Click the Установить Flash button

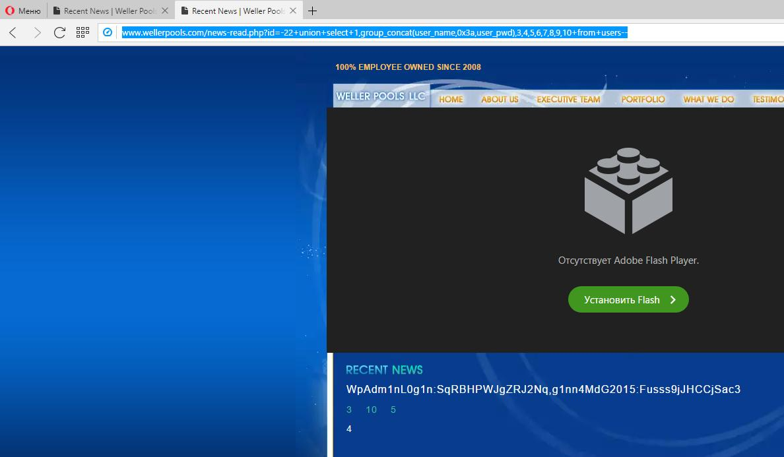pos(628,299)
